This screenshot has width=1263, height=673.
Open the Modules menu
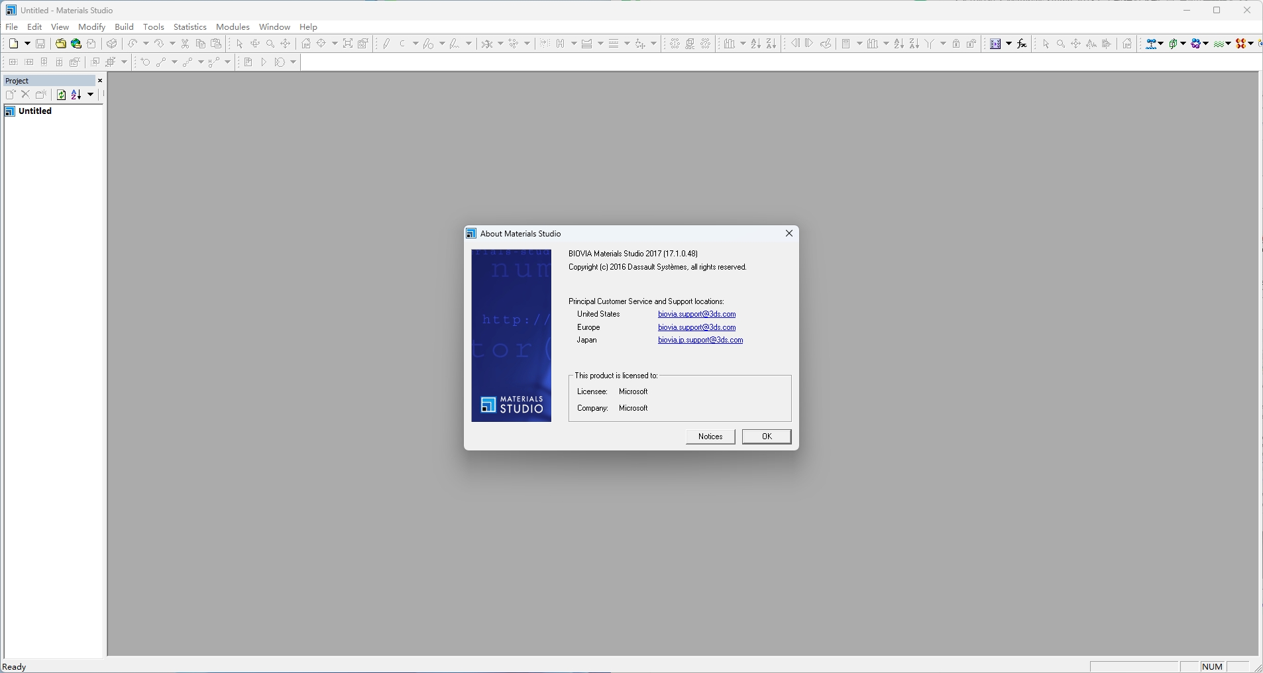(233, 27)
